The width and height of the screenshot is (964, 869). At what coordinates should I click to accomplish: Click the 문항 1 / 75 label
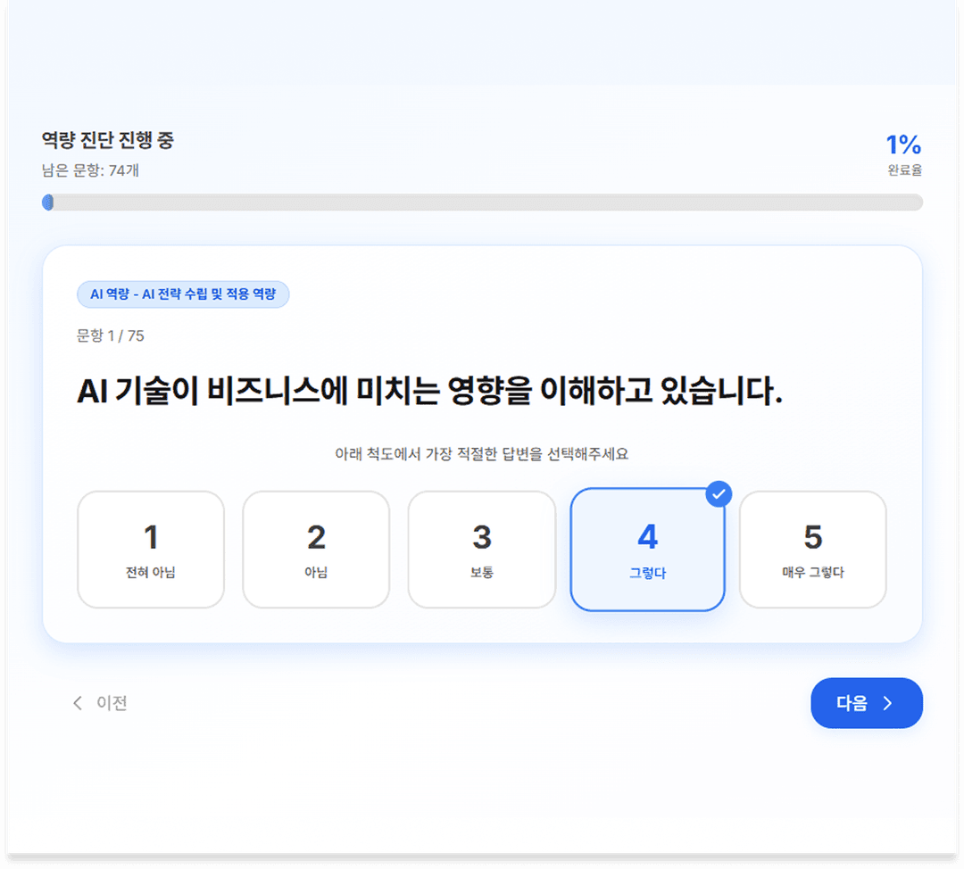tap(109, 336)
